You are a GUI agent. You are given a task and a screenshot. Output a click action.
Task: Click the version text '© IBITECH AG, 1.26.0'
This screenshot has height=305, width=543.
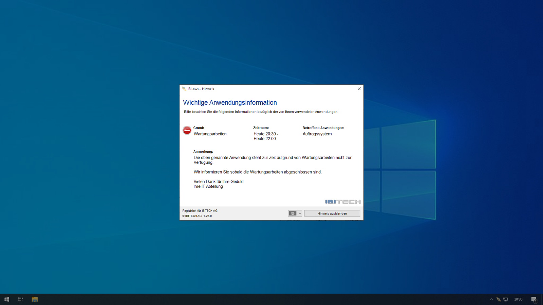[197, 216]
